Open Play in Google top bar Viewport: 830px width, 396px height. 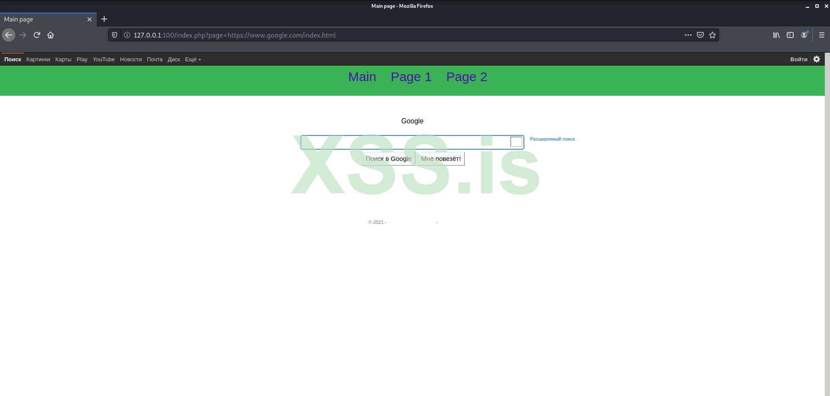[82, 60]
